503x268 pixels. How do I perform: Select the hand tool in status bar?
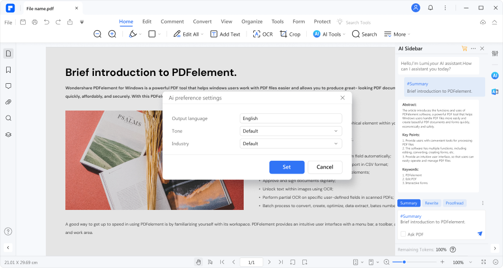198,262
